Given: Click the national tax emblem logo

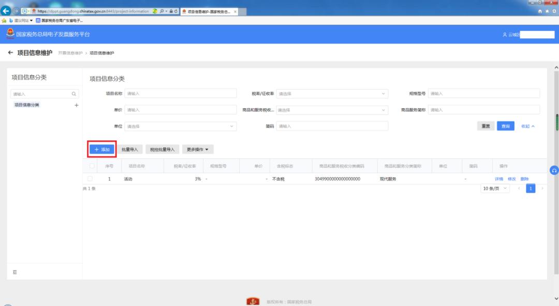Looking at the screenshot, I should point(10,34).
